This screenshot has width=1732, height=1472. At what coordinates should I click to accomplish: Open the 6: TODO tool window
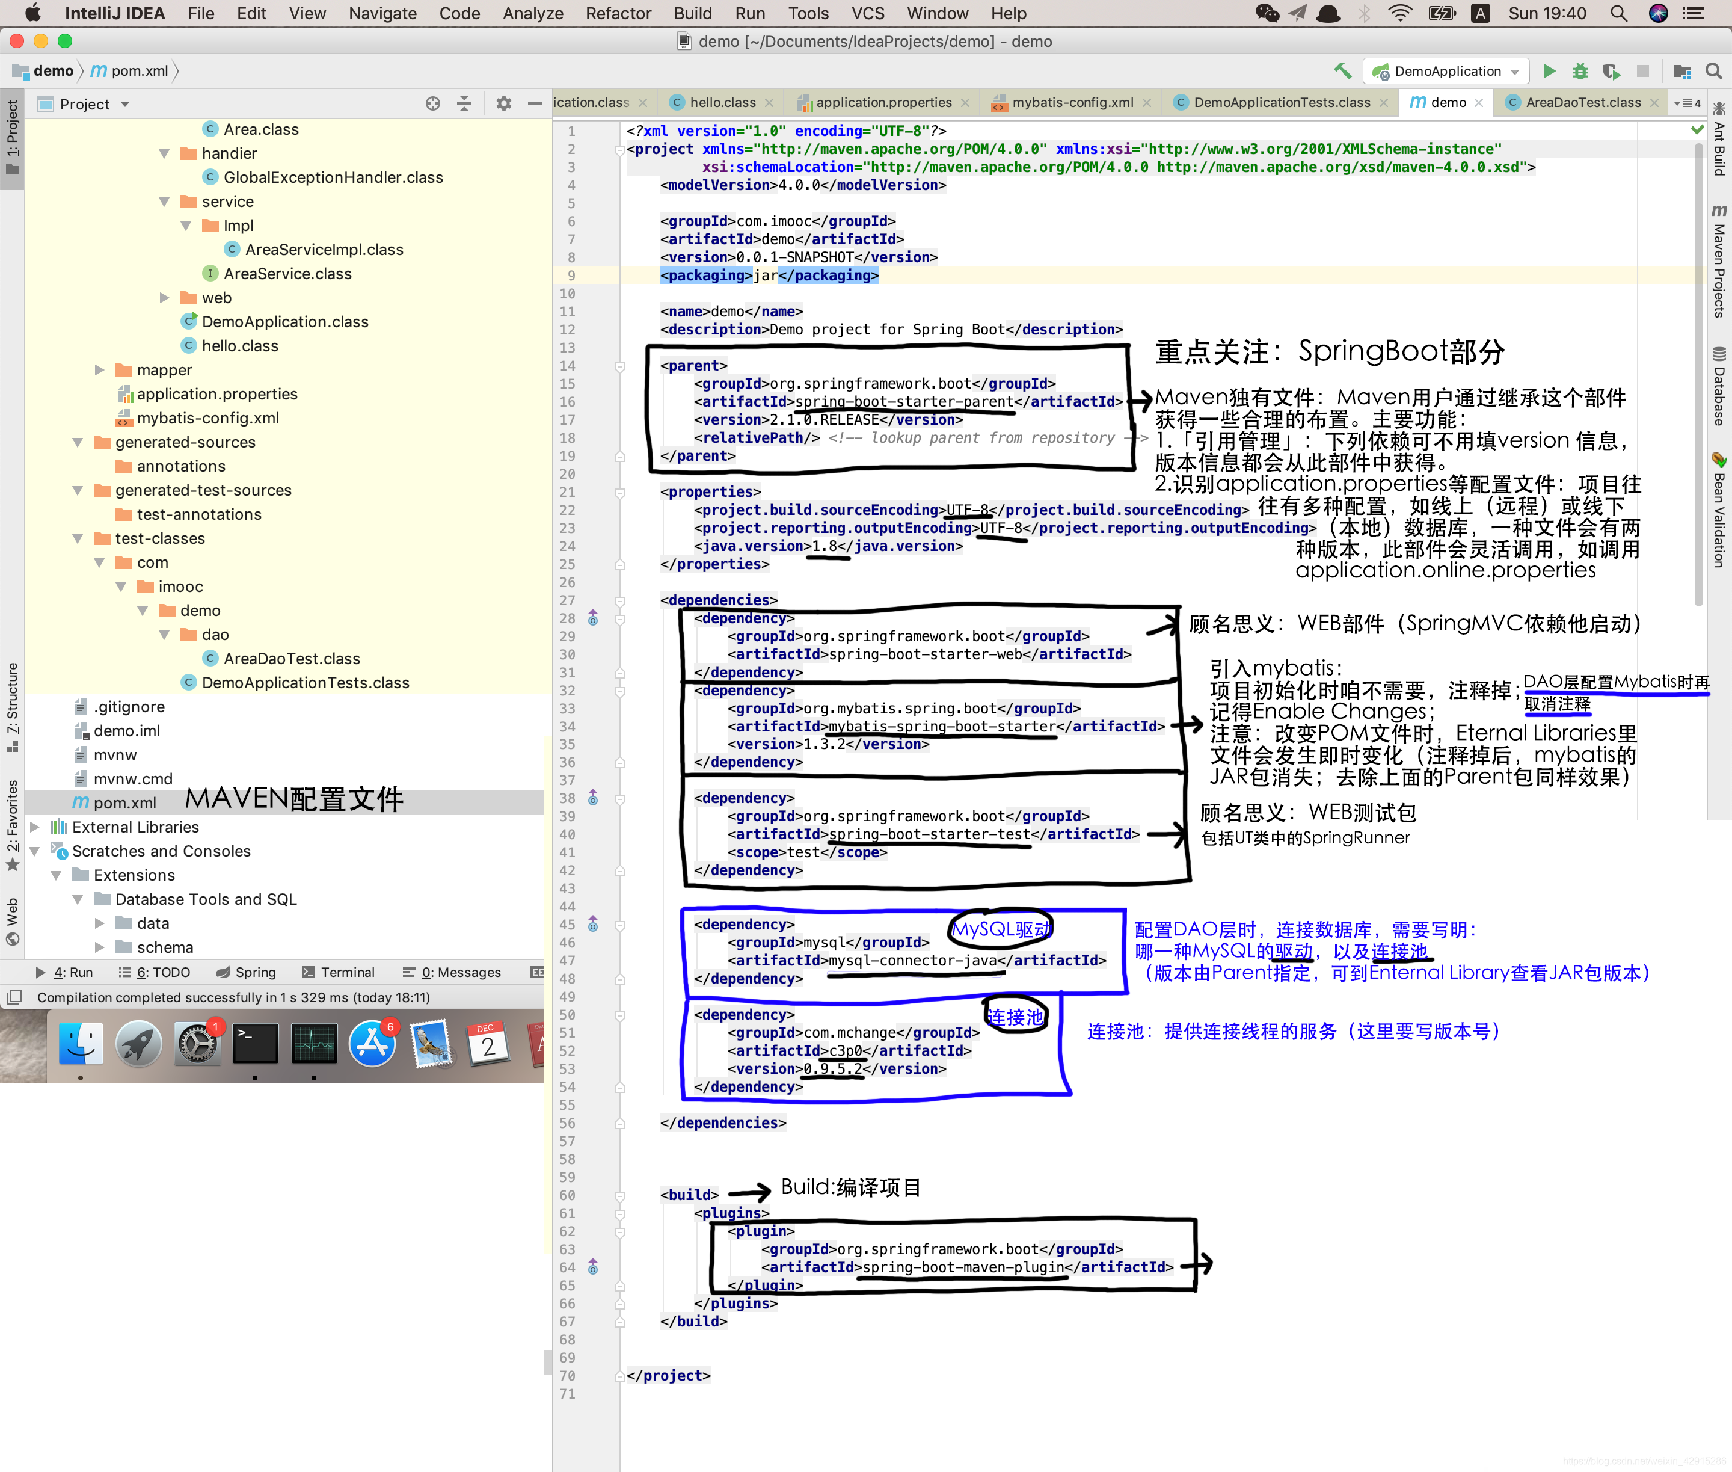155,972
